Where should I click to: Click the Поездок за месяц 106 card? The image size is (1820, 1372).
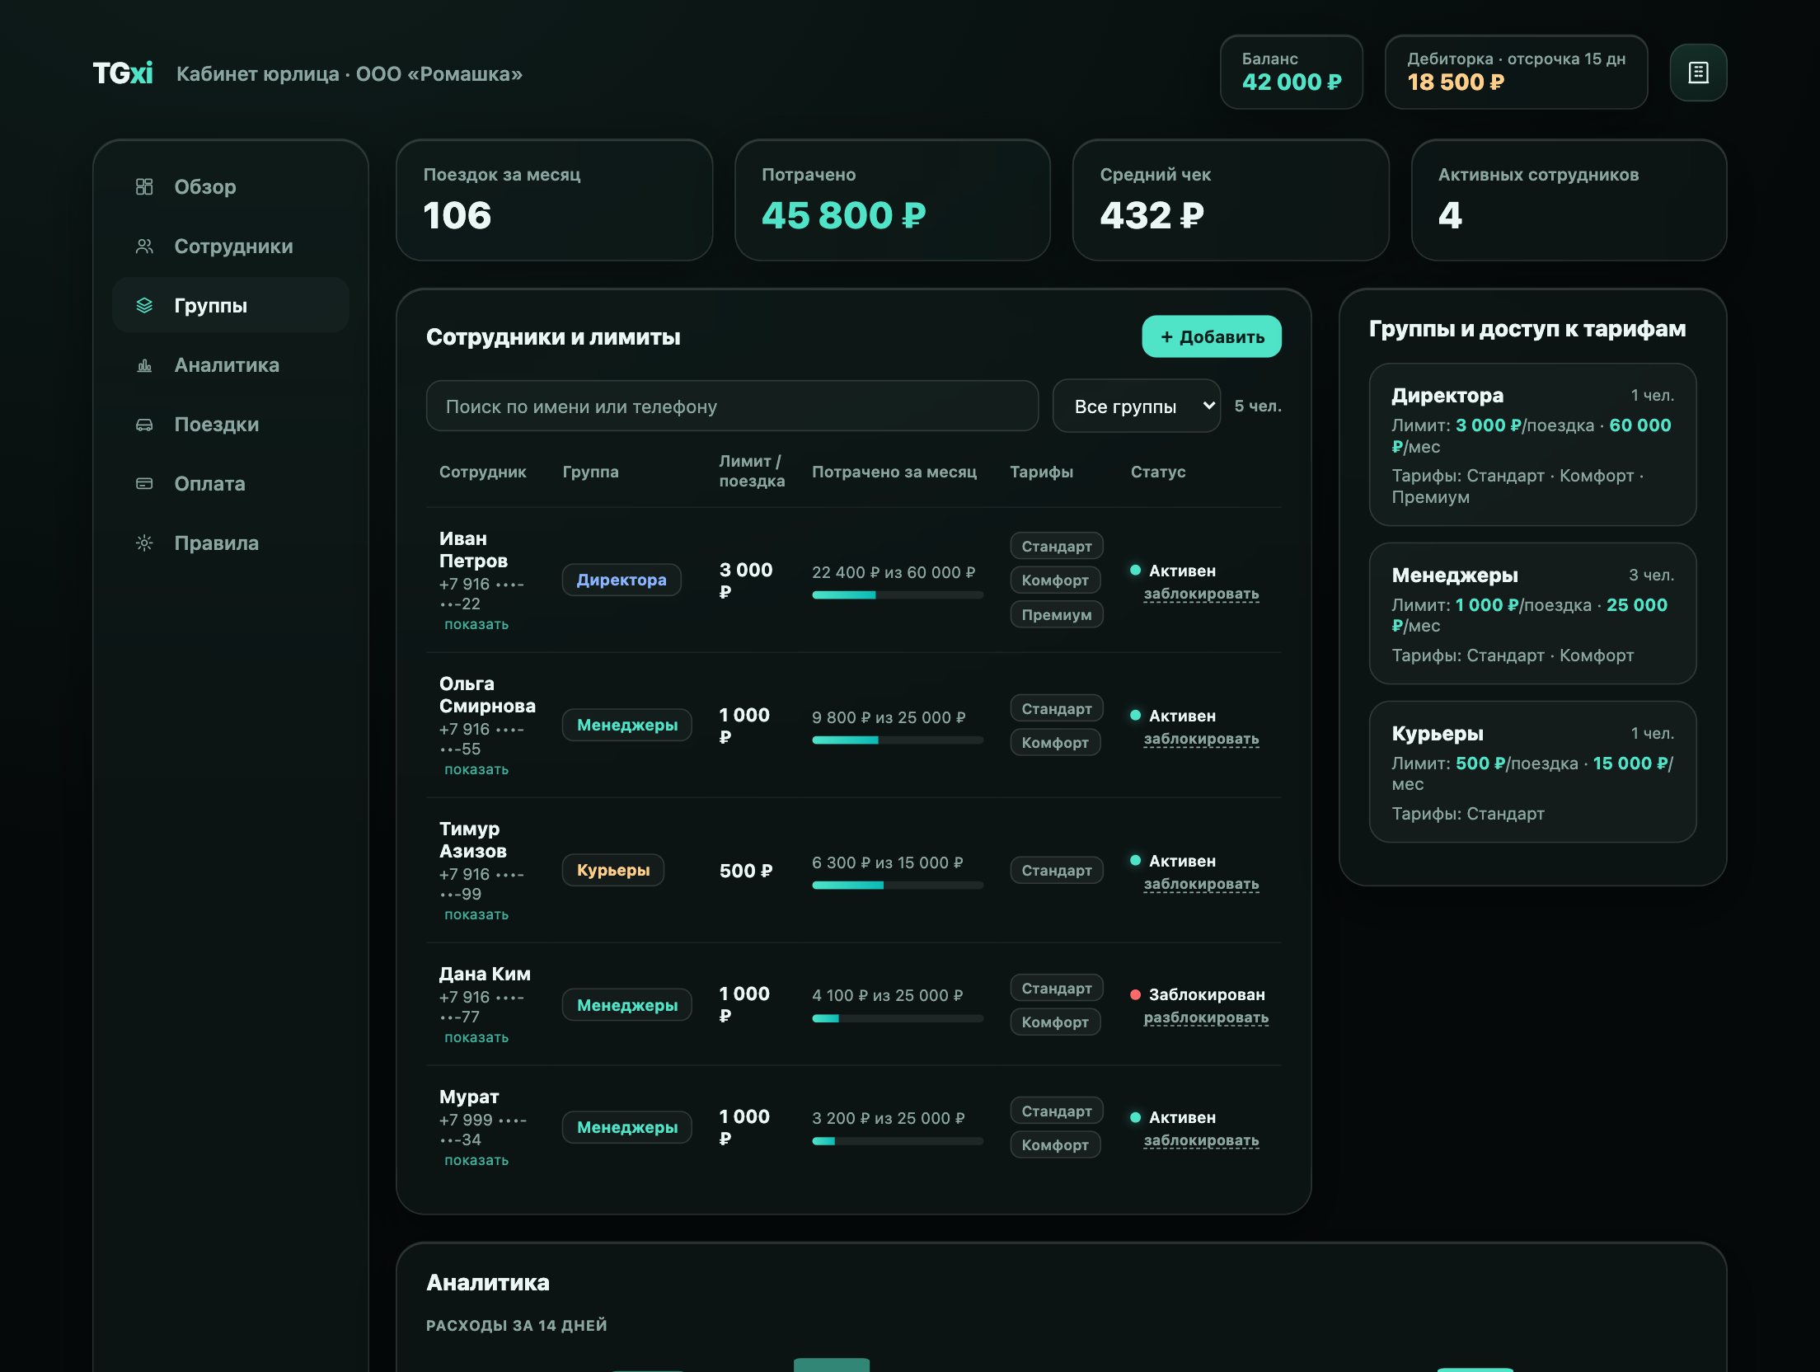coord(554,200)
